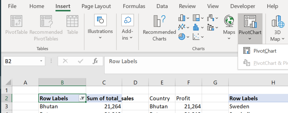
Task: Expand the Name Box dropdown arrow
Action: 41,61
